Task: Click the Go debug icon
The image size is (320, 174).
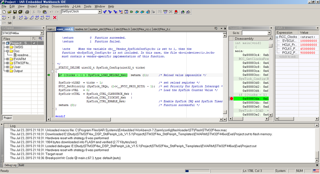Action: [48, 18]
